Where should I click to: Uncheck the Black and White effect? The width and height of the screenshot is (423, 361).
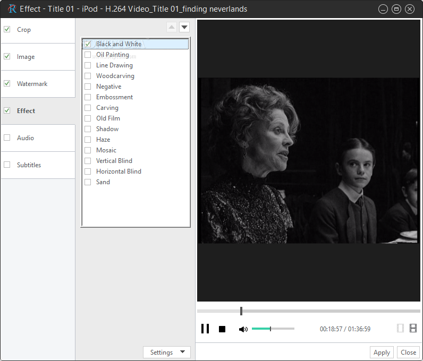coord(88,44)
